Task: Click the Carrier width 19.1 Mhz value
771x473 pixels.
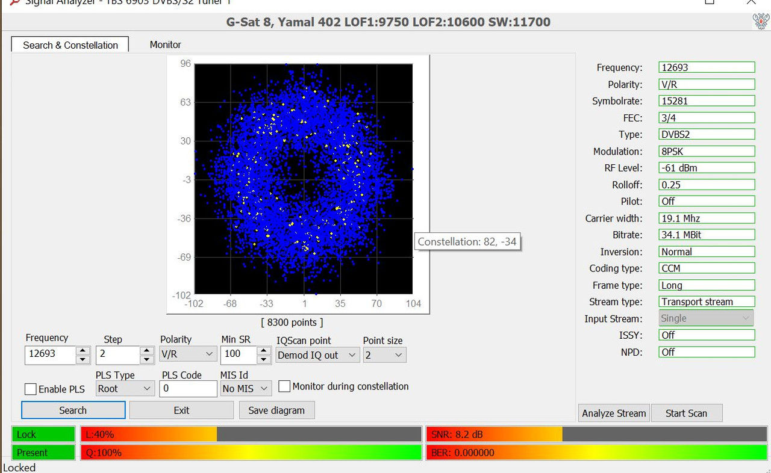Action: tap(706, 218)
